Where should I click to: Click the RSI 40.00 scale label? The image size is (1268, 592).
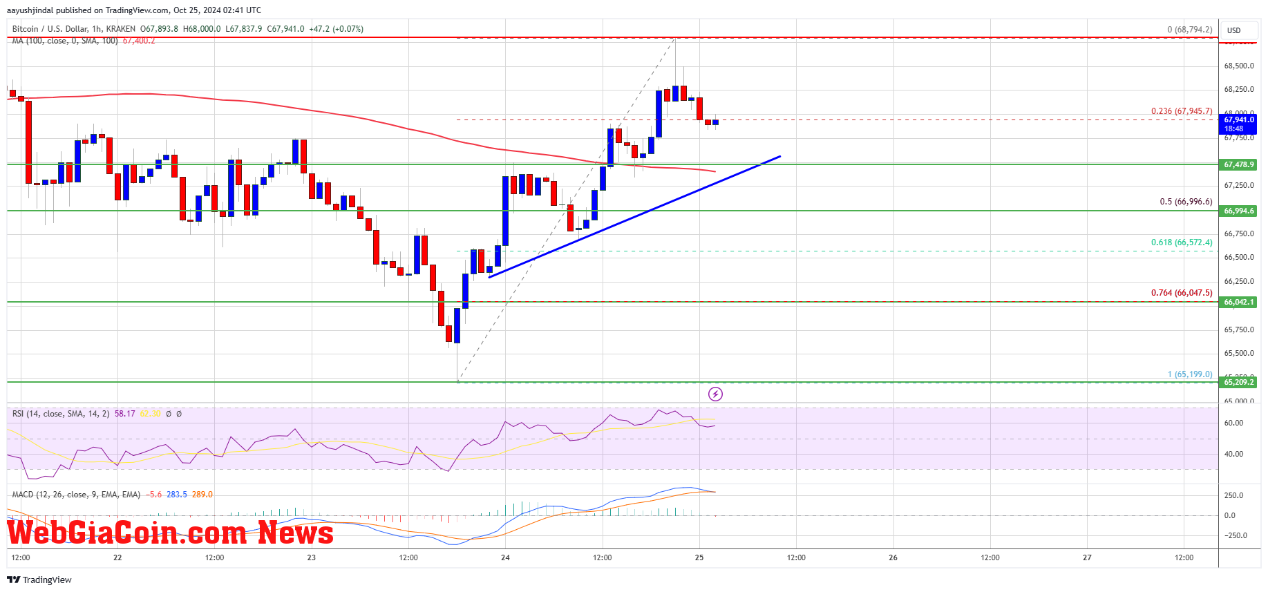pos(1233,454)
